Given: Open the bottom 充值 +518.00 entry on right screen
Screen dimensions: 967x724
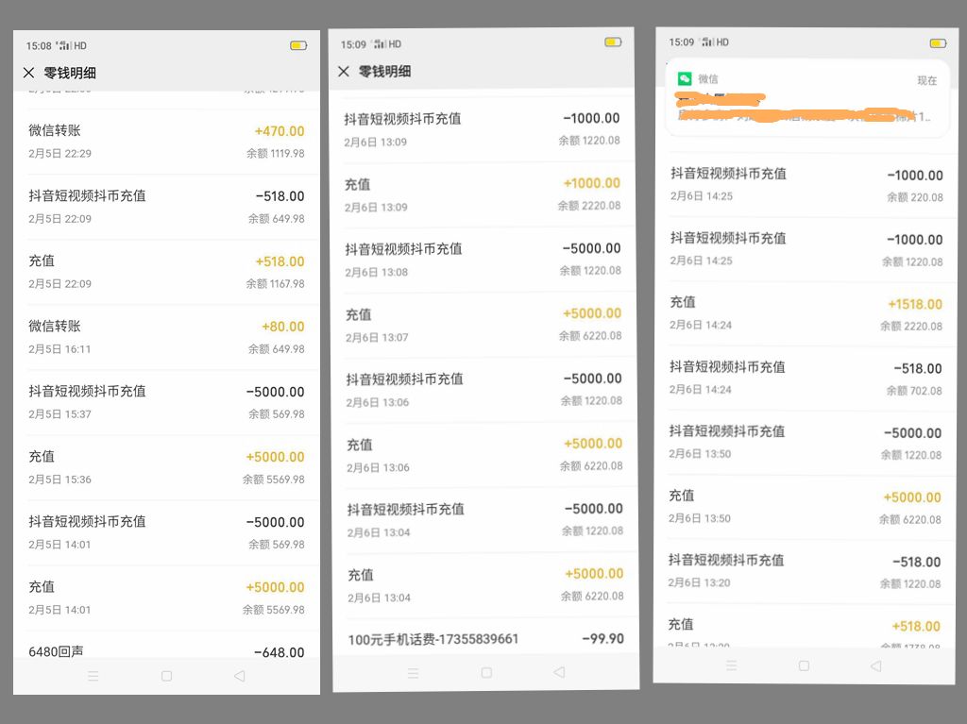Looking at the screenshot, I should (804, 627).
